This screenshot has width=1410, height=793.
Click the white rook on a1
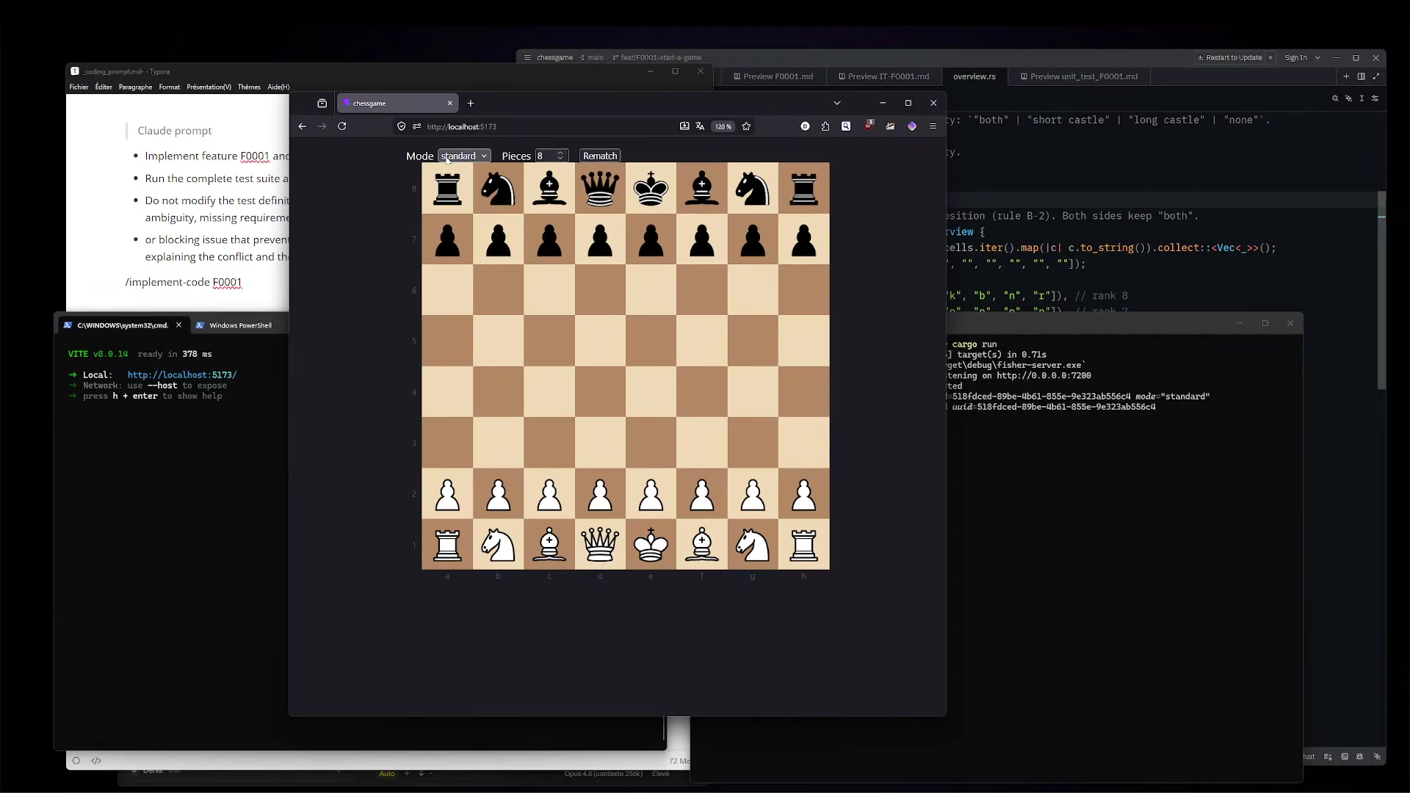coord(447,545)
